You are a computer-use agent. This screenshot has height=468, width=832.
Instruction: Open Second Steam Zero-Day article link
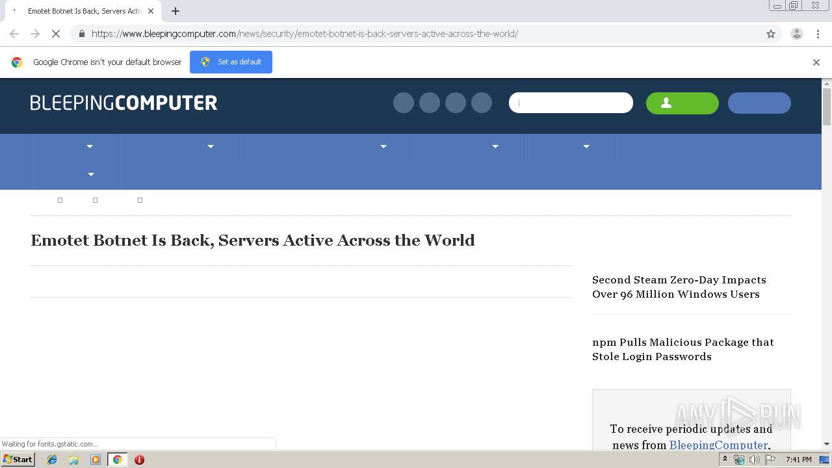coord(679,287)
